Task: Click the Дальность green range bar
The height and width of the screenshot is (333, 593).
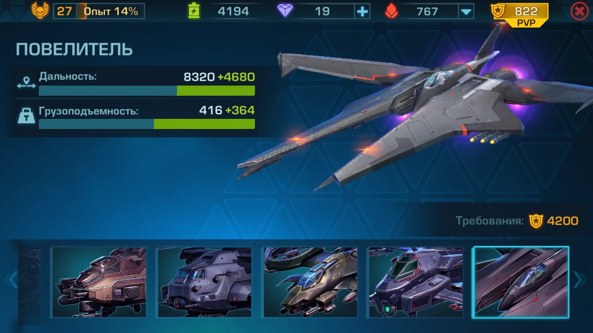Action: pyautogui.click(x=147, y=91)
